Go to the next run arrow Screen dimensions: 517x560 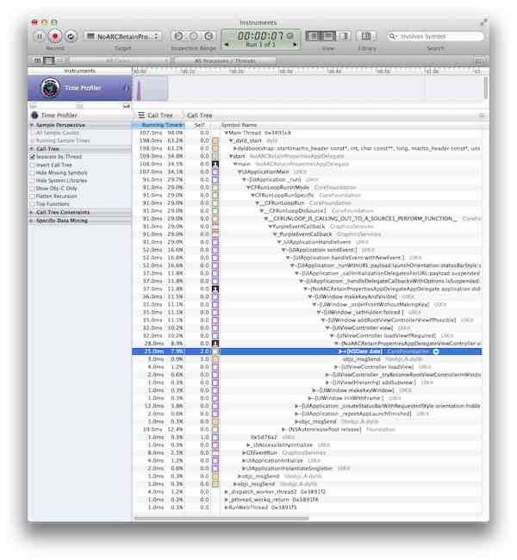click(x=295, y=45)
